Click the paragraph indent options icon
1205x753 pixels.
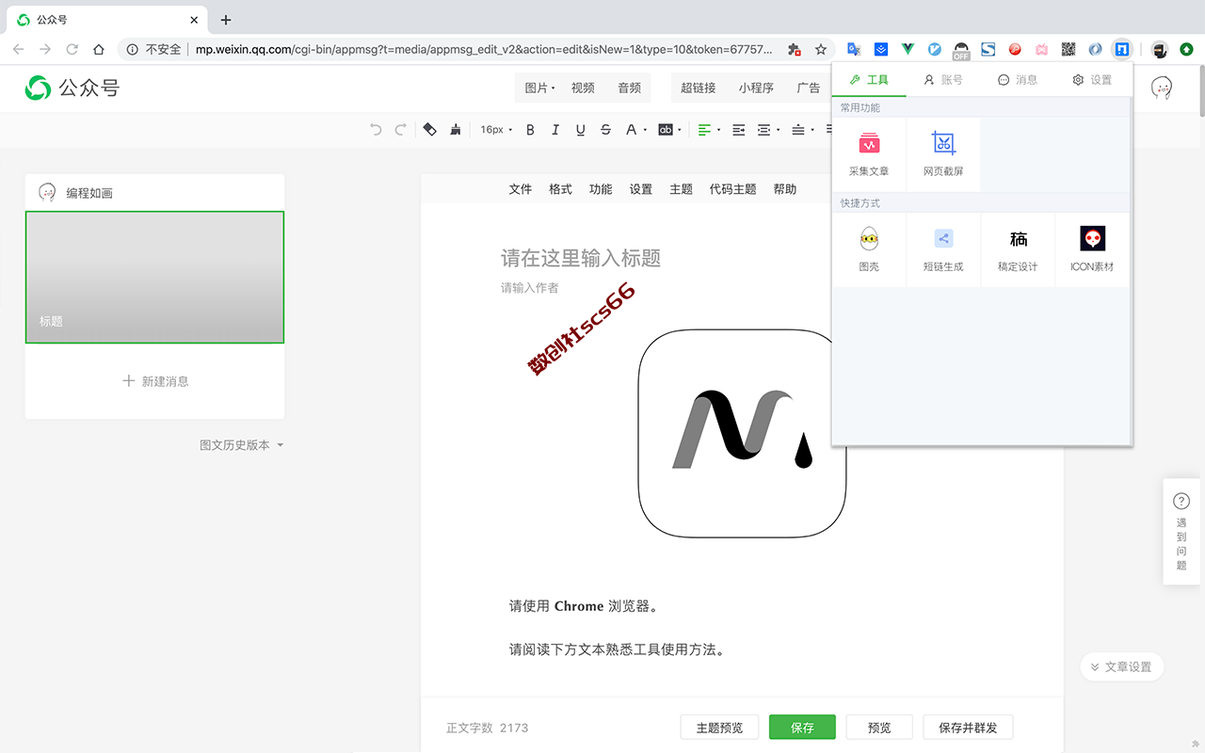764,130
